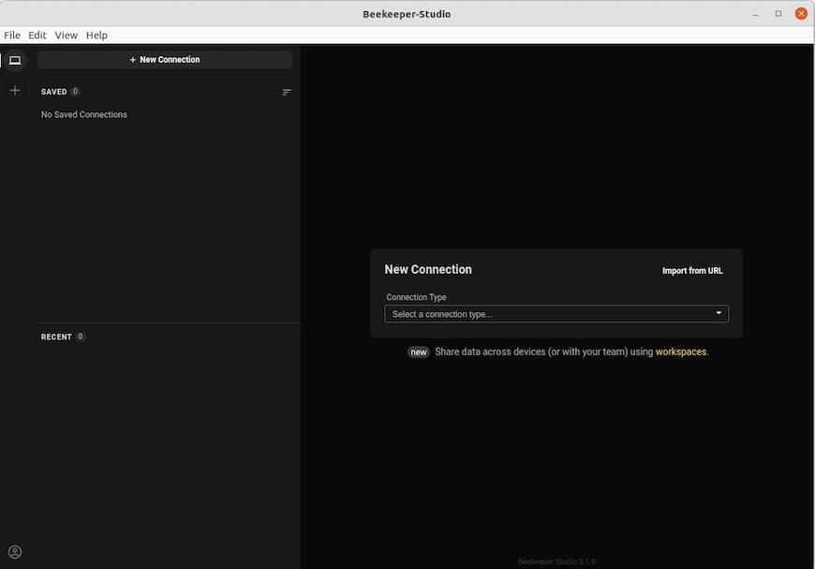Open the saved connections sort icon
The height and width of the screenshot is (569, 815).
click(287, 92)
